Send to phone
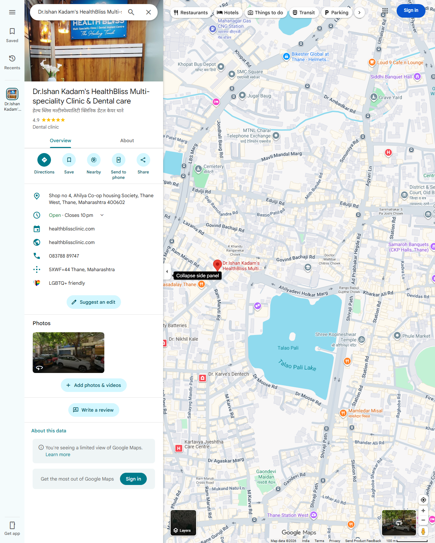 (119, 166)
